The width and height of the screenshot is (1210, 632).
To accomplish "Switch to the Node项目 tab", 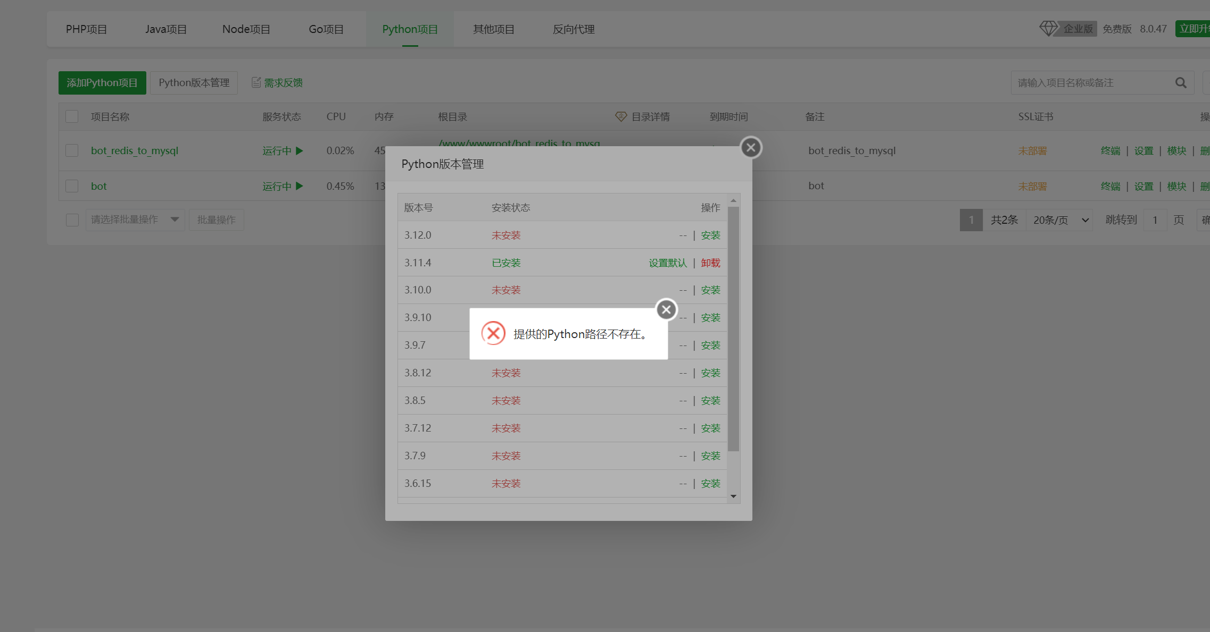I will pos(246,29).
